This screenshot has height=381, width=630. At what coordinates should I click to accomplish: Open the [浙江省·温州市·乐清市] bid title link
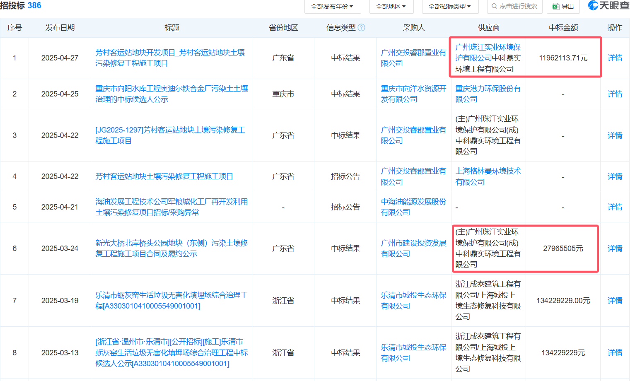pyautogui.click(x=171, y=353)
